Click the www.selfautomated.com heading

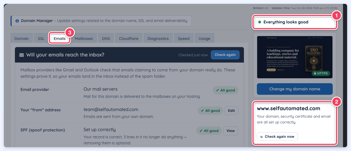tap(288, 109)
